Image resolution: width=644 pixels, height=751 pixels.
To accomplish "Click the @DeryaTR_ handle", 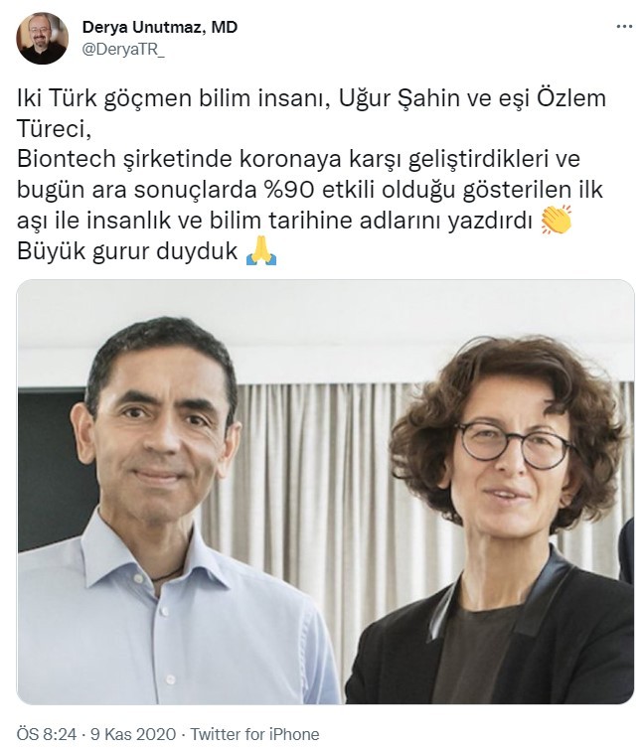I will click(x=123, y=50).
